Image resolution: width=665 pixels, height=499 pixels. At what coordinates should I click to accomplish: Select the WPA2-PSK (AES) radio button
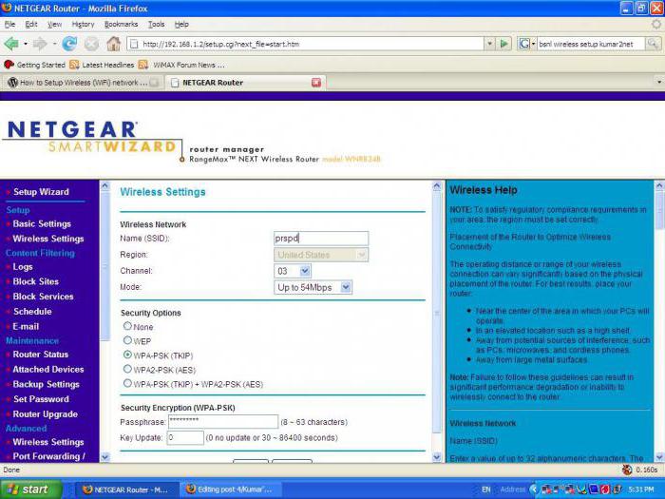click(x=127, y=369)
